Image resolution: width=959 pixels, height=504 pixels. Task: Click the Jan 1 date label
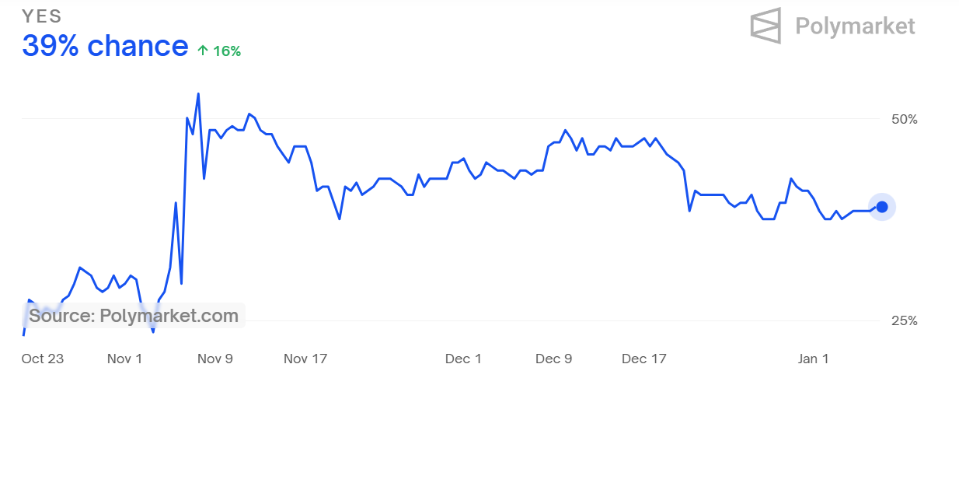[x=814, y=359]
